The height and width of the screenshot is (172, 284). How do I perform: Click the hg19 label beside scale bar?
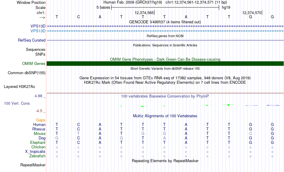click(226, 7)
